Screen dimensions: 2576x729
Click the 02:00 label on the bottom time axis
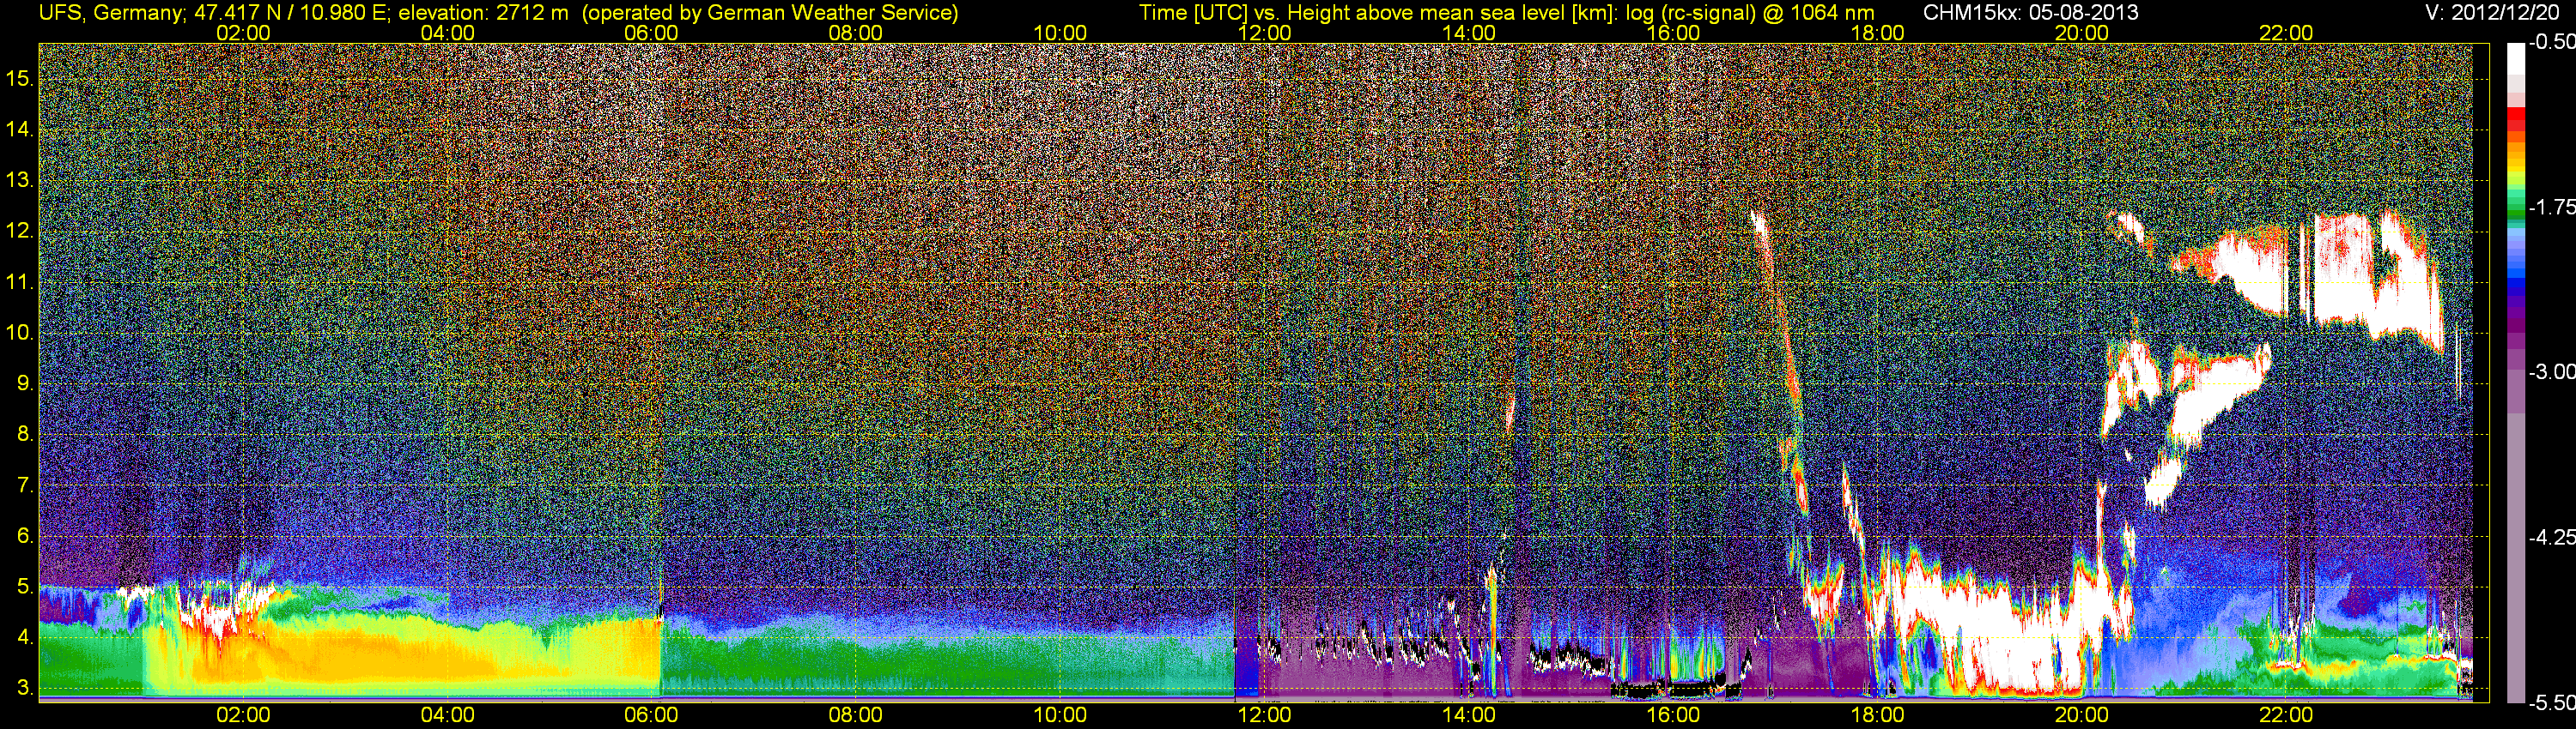click(243, 715)
